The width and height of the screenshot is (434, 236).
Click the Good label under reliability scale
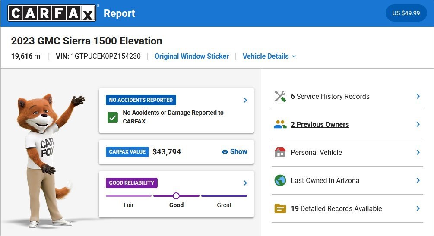tap(176, 205)
